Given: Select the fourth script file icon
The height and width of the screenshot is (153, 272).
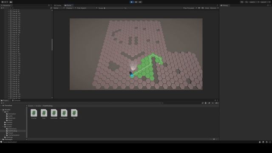Looking at the screenshot, I should (x=64, y=114).
